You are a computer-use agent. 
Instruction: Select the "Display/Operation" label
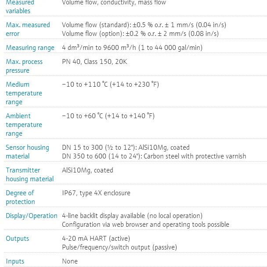(32, 216)
